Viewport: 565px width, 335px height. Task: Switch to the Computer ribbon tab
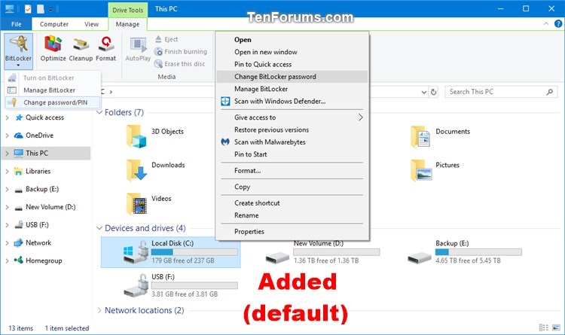pyautogui.click(x=54, y=24)
